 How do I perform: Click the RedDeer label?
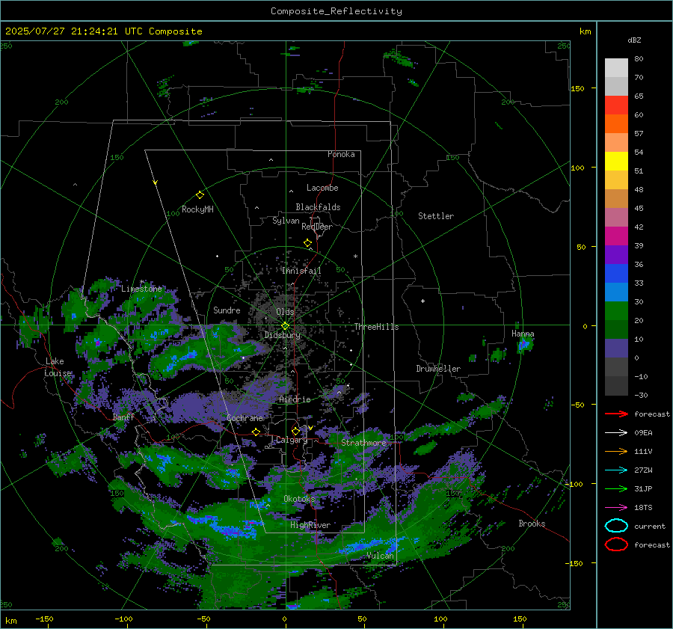[317, 227]
